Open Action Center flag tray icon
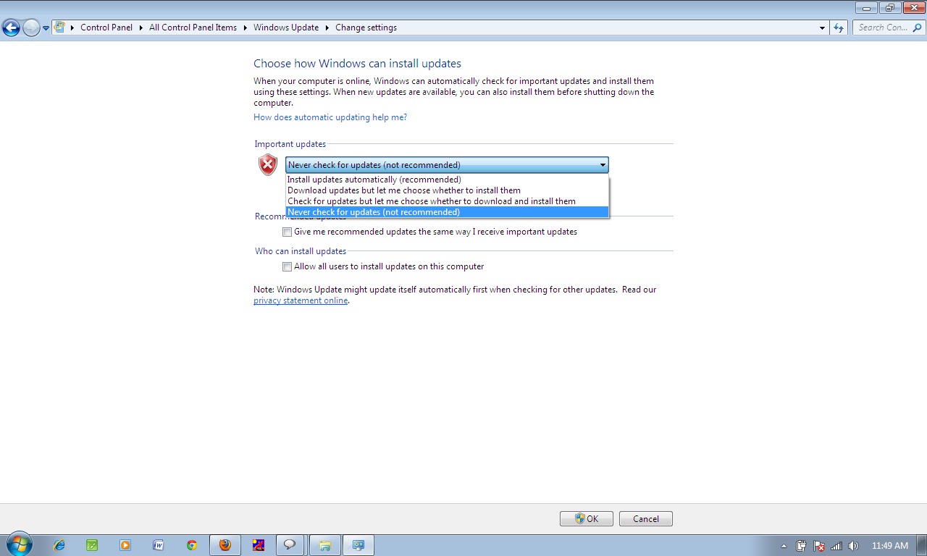927x556 pixels. [819, 546]
